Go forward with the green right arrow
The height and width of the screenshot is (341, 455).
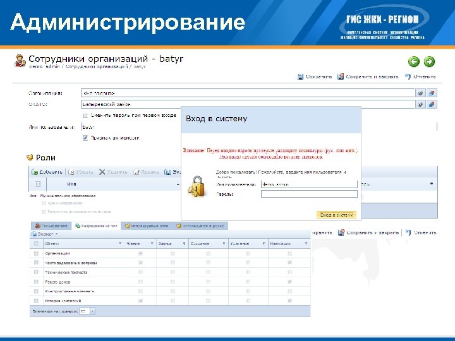pyautogui.click(x=429, y=61)
